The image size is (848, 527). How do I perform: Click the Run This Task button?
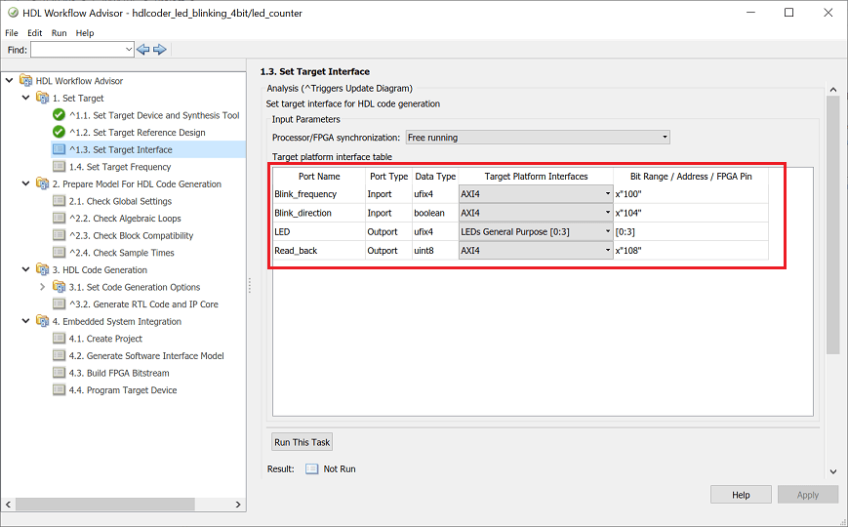pos(303,442)
